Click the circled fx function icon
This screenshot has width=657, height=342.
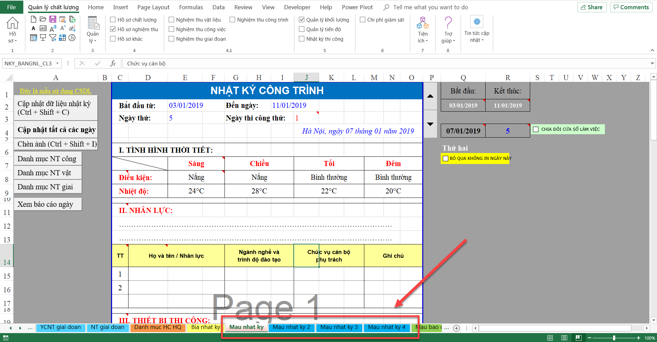coord(72,38)
